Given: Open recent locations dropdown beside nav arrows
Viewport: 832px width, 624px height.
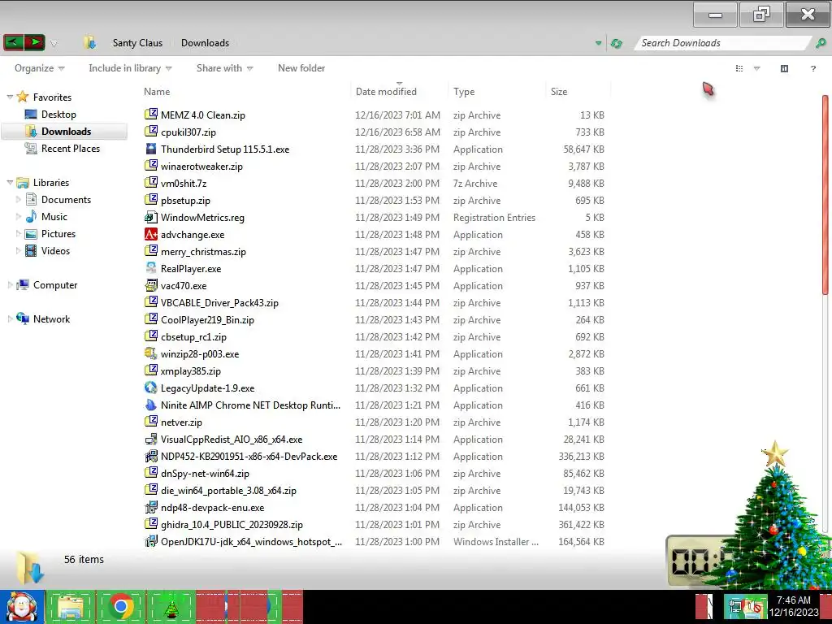Looking at the screenshot, I should pyautogui.click(x=54, y=44).
